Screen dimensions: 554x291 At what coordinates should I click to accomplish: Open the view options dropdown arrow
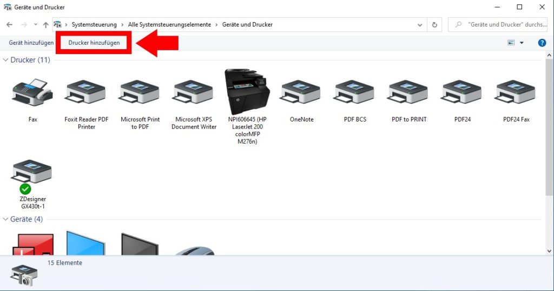[522, 43]
